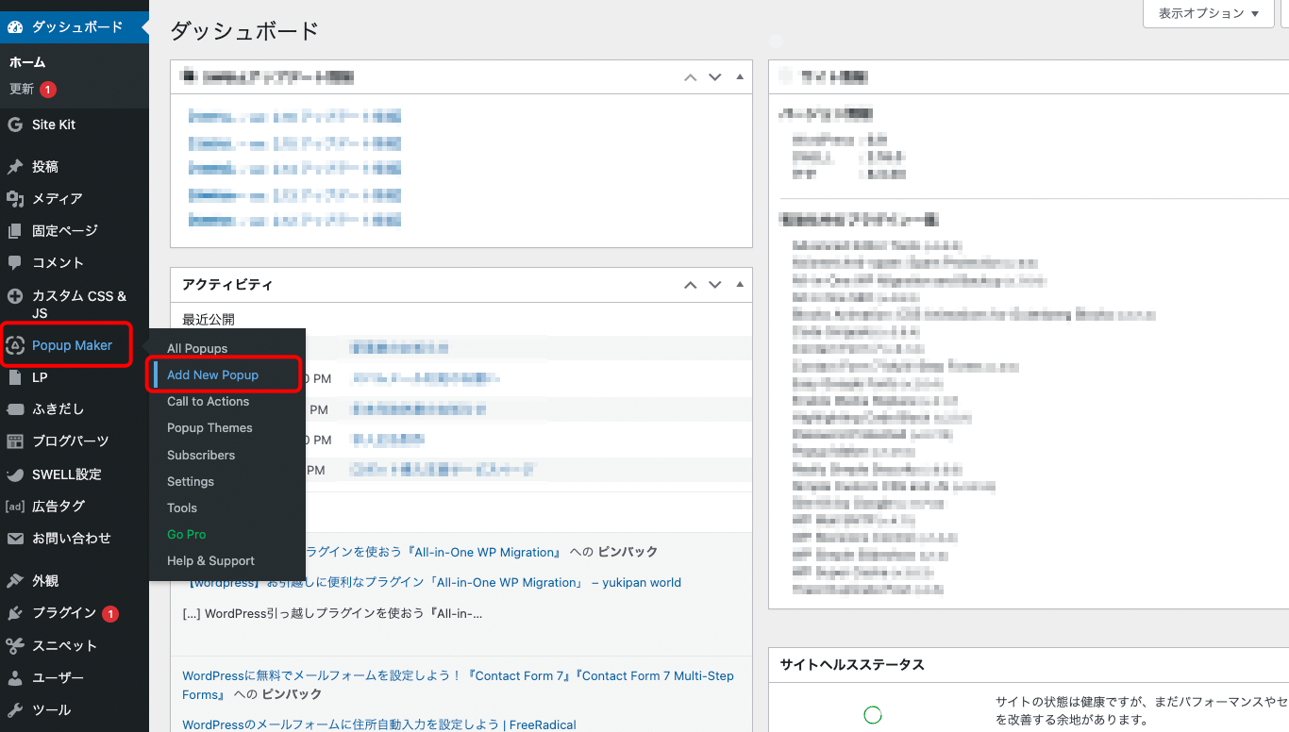1289x732 pixels.
Task: Open the FreeRadical pingback link
Action: (378, 724)
